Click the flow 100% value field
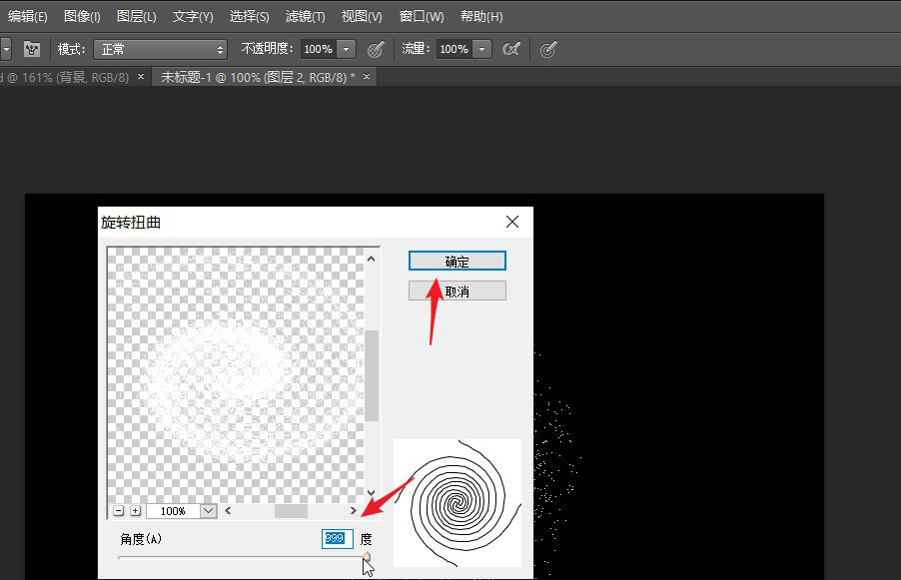The height and width of the screenshot is (580, 901). point(453,49)
